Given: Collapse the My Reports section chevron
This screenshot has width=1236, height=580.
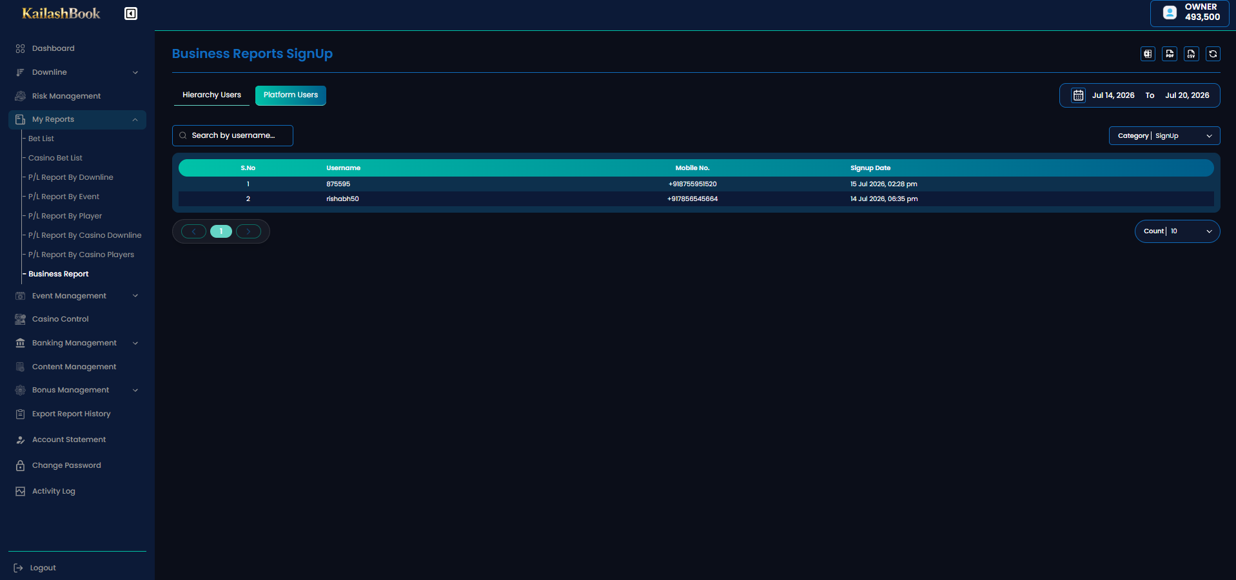Looking at the screenshot, I should tap(135, 120).
